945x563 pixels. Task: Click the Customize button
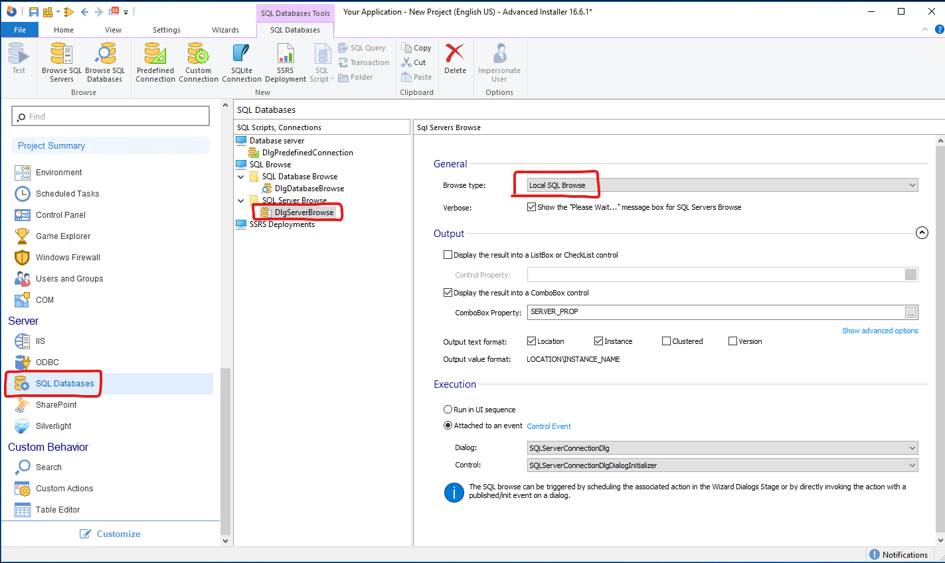point(110,534)
